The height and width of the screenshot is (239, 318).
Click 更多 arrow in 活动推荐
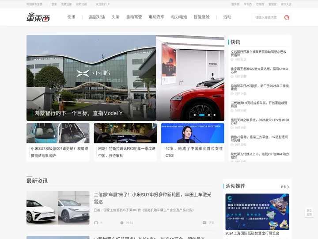pyautogui.click(x=288, y=187)
